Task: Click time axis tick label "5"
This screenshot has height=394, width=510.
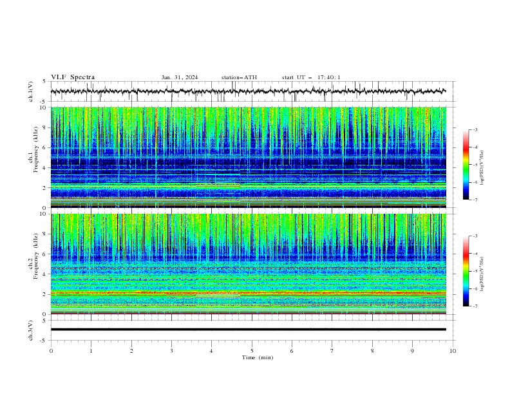Action: click(252, 351)
